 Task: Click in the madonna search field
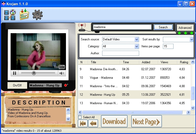click(122, 27)
